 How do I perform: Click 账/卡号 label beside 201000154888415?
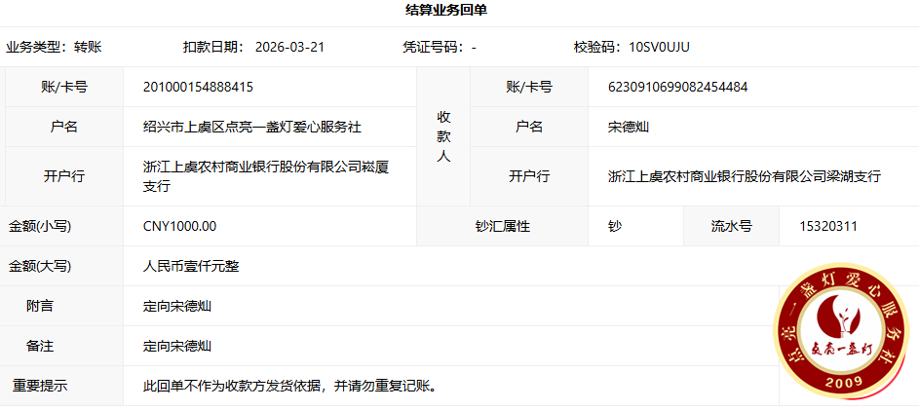click(64, 88)
